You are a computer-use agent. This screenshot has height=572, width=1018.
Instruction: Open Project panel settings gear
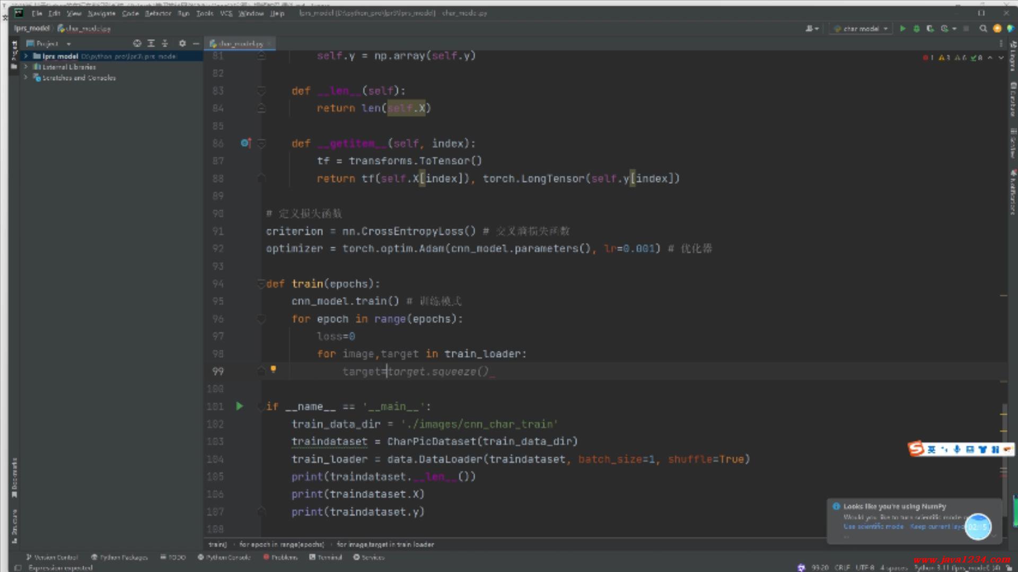pos(182,43)
